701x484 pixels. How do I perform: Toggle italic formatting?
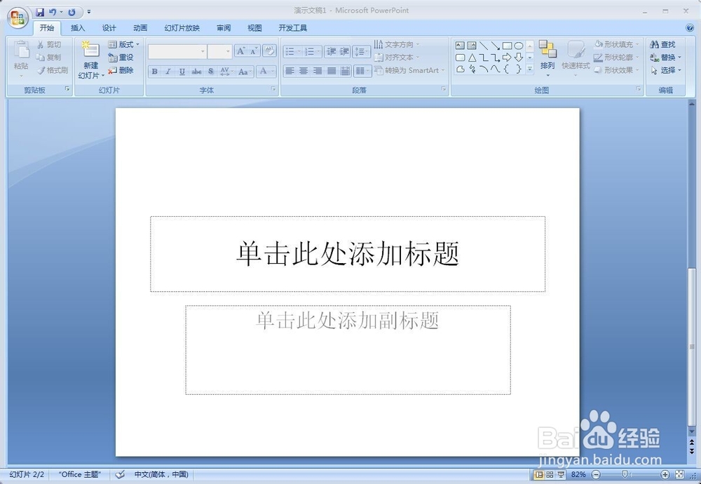[168, 72]
